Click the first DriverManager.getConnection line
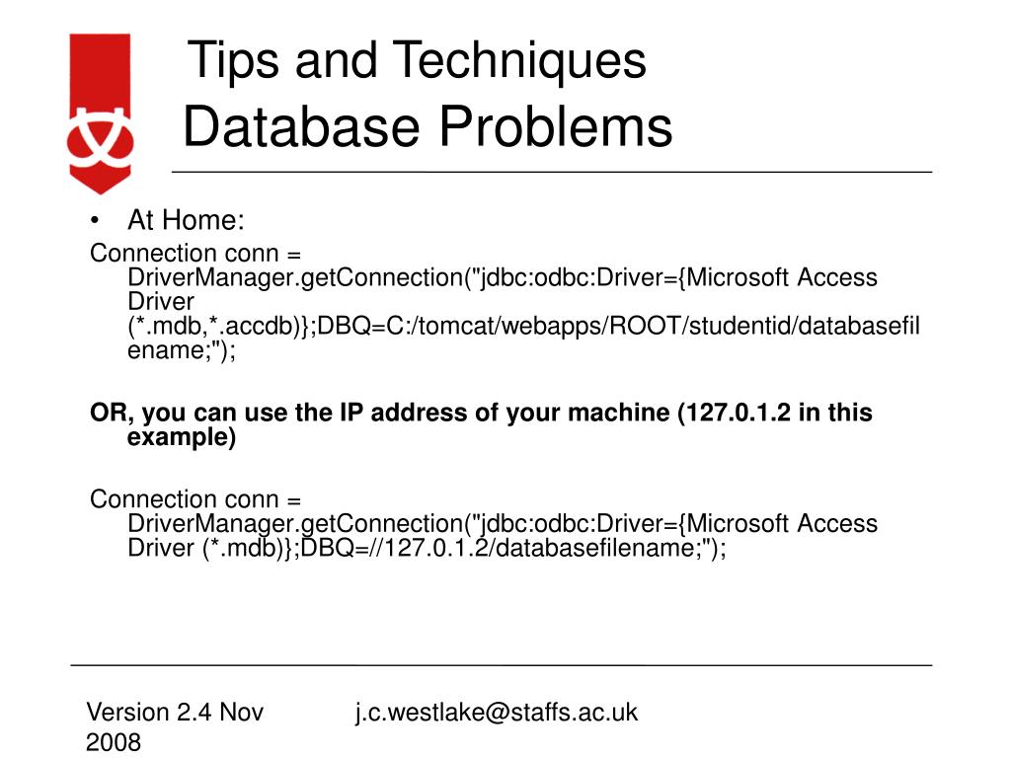Image resolution: width=1011 pixels, height=758 pixels. coord(503,277)
